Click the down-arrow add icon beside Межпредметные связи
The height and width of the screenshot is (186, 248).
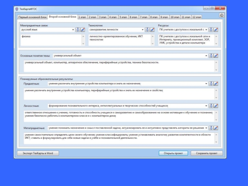coord(78,30)
